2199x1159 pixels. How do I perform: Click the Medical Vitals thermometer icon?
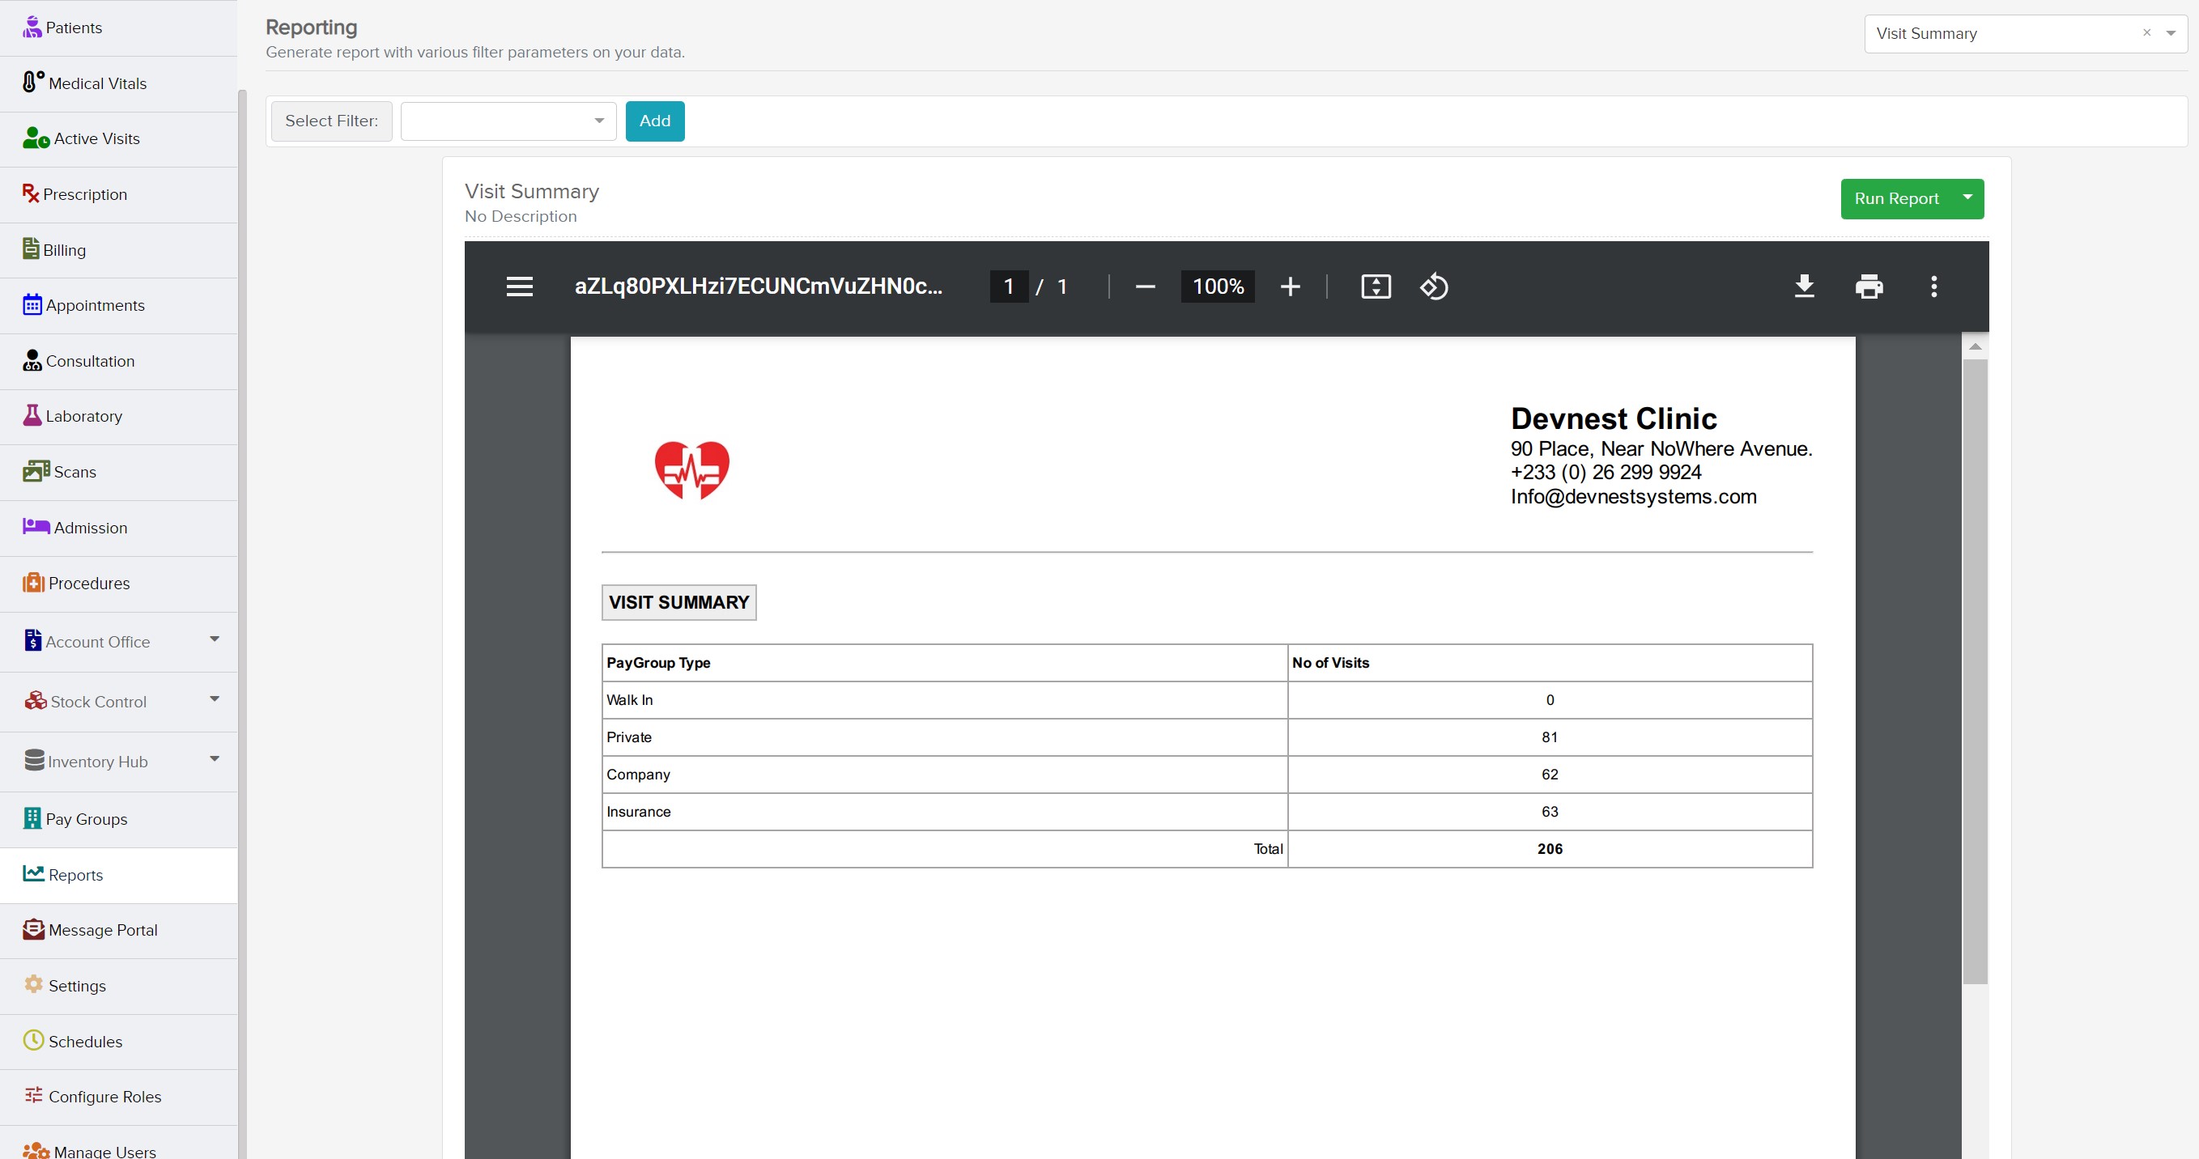point(32,82)
